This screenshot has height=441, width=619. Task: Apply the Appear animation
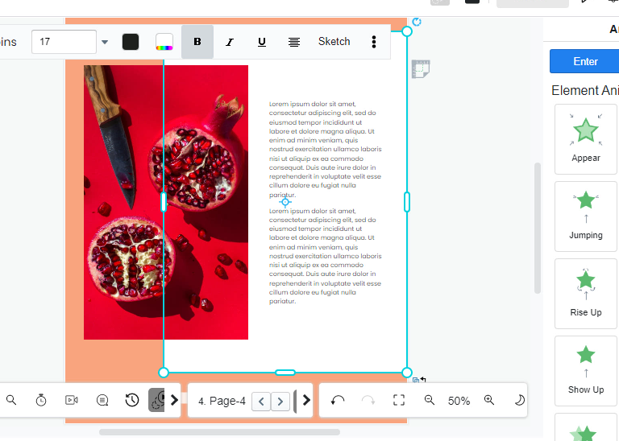586,138
